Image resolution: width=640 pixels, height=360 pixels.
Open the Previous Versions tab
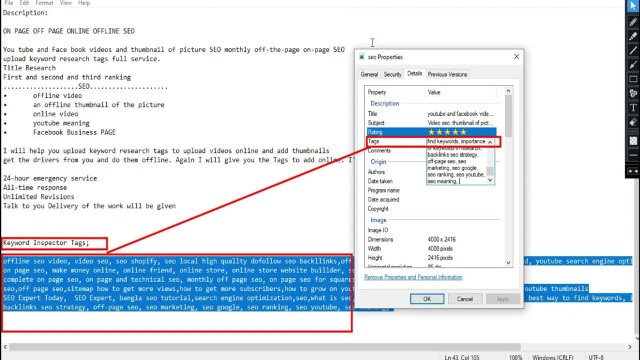[447, 74]
